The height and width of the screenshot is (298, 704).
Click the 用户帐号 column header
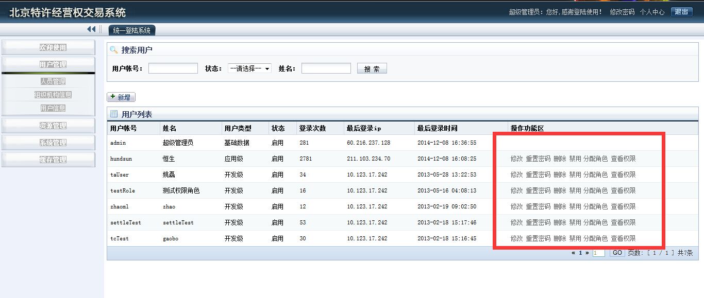(124, 128)
